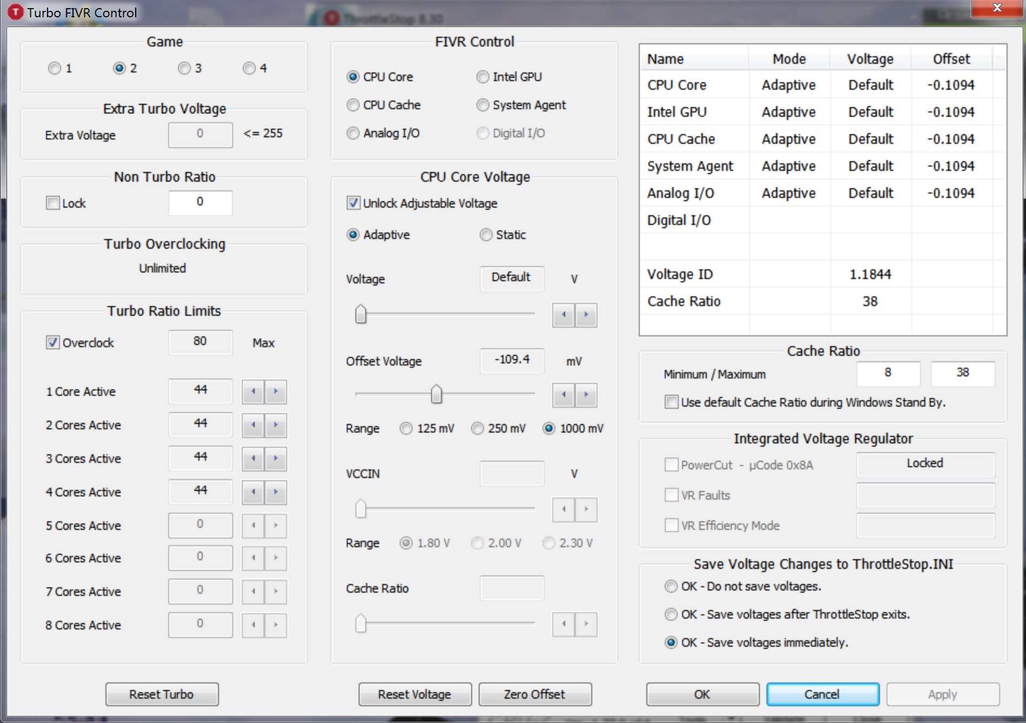The width and height of the screenshot is (1026, 723).
Task: Click the Reset Voltage button
Action: (415, 694)
